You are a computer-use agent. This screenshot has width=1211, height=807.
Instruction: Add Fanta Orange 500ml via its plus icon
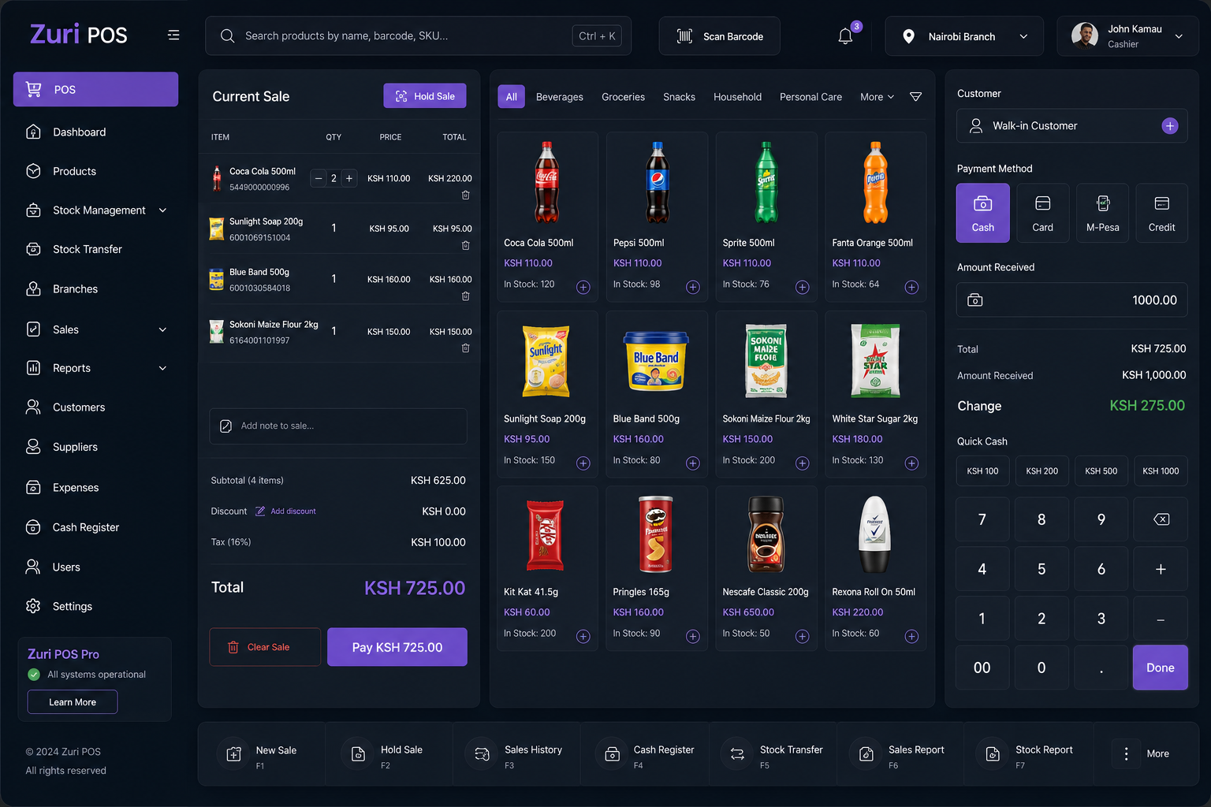coord(911,287)
